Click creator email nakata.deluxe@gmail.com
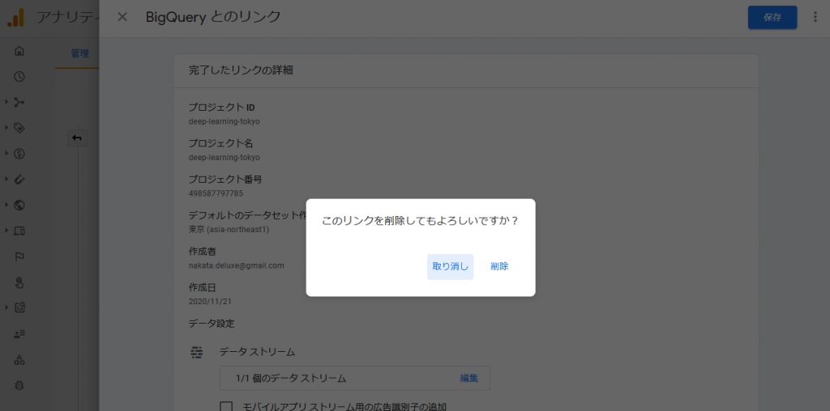The image size is (830, 411). (x=237, y=265)
